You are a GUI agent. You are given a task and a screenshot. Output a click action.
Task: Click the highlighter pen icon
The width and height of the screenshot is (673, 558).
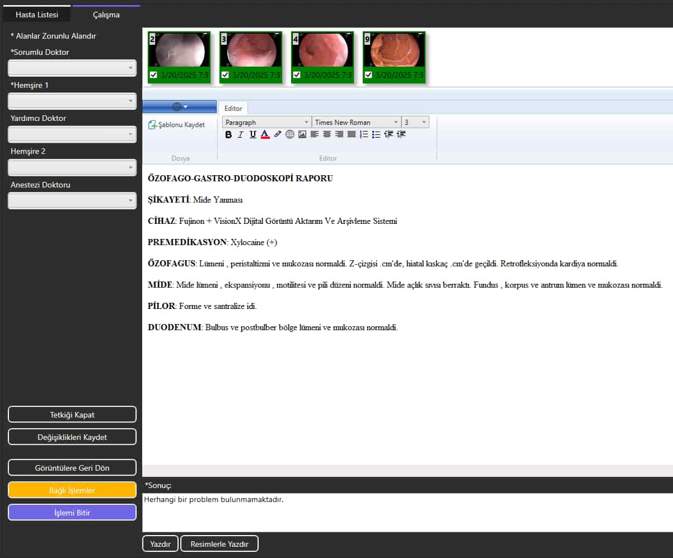click(x=278, y=134)
